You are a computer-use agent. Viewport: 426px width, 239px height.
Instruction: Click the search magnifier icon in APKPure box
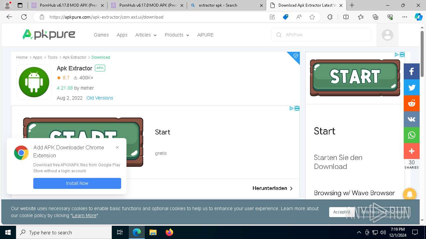pos(279,35)
